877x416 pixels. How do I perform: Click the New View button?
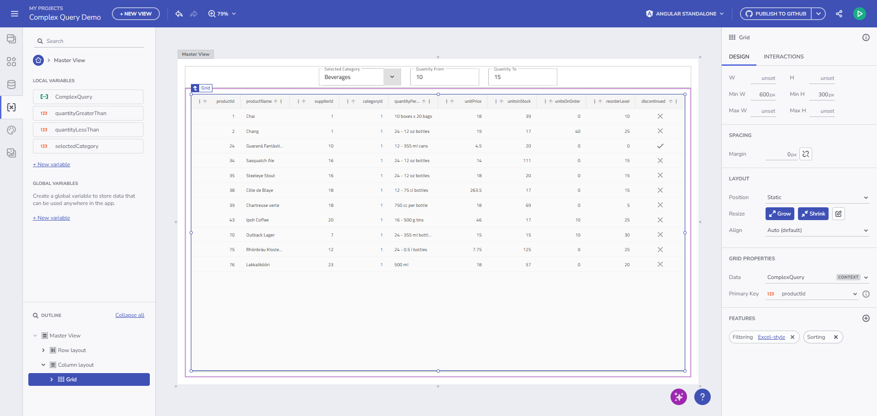pyautogui.click(x=136, y=14)
